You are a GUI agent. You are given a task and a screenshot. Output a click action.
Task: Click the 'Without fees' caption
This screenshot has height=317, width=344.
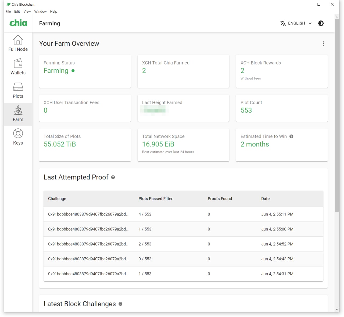point(250,78)
